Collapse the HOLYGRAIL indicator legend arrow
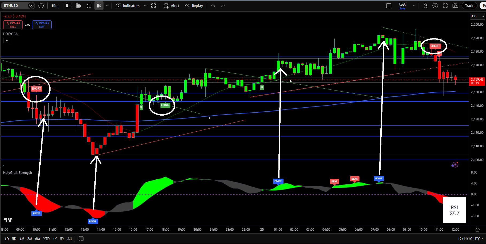486x244 pixels. pyautogui.click(x=7, y=41)
